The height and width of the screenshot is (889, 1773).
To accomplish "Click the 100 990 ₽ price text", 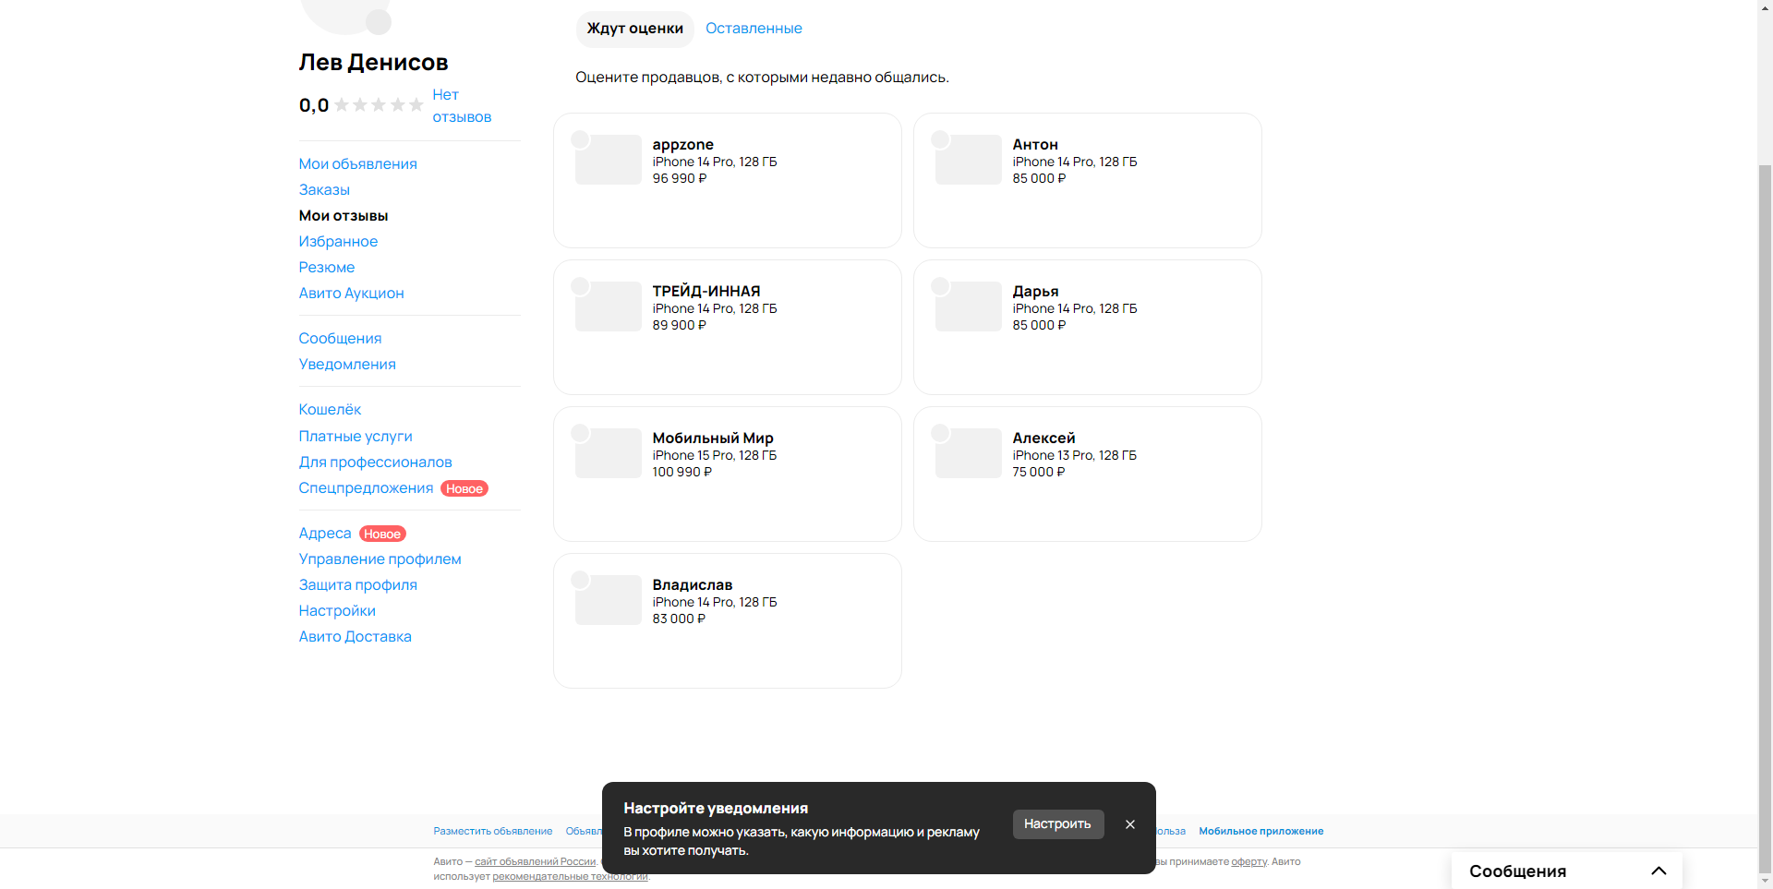I will tap(681, 472).
